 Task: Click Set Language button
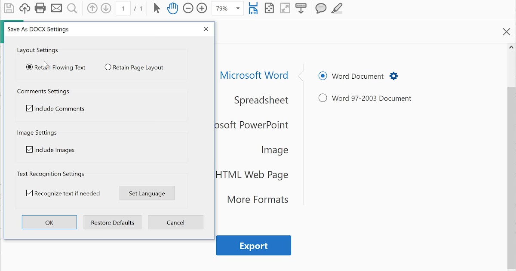tap(147, 193)
